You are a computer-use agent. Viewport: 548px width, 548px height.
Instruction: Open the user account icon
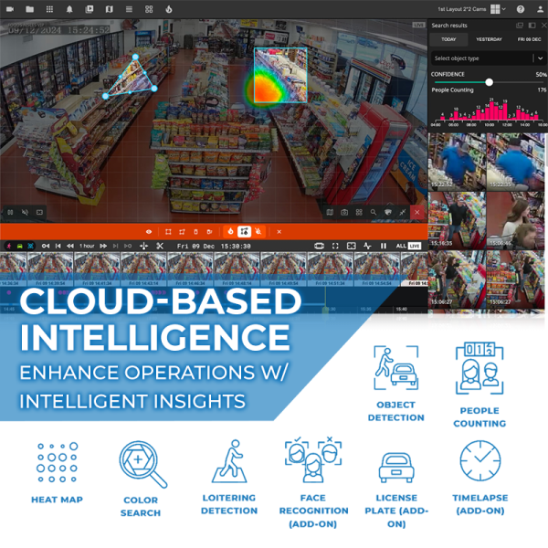(x=538, y=8)
